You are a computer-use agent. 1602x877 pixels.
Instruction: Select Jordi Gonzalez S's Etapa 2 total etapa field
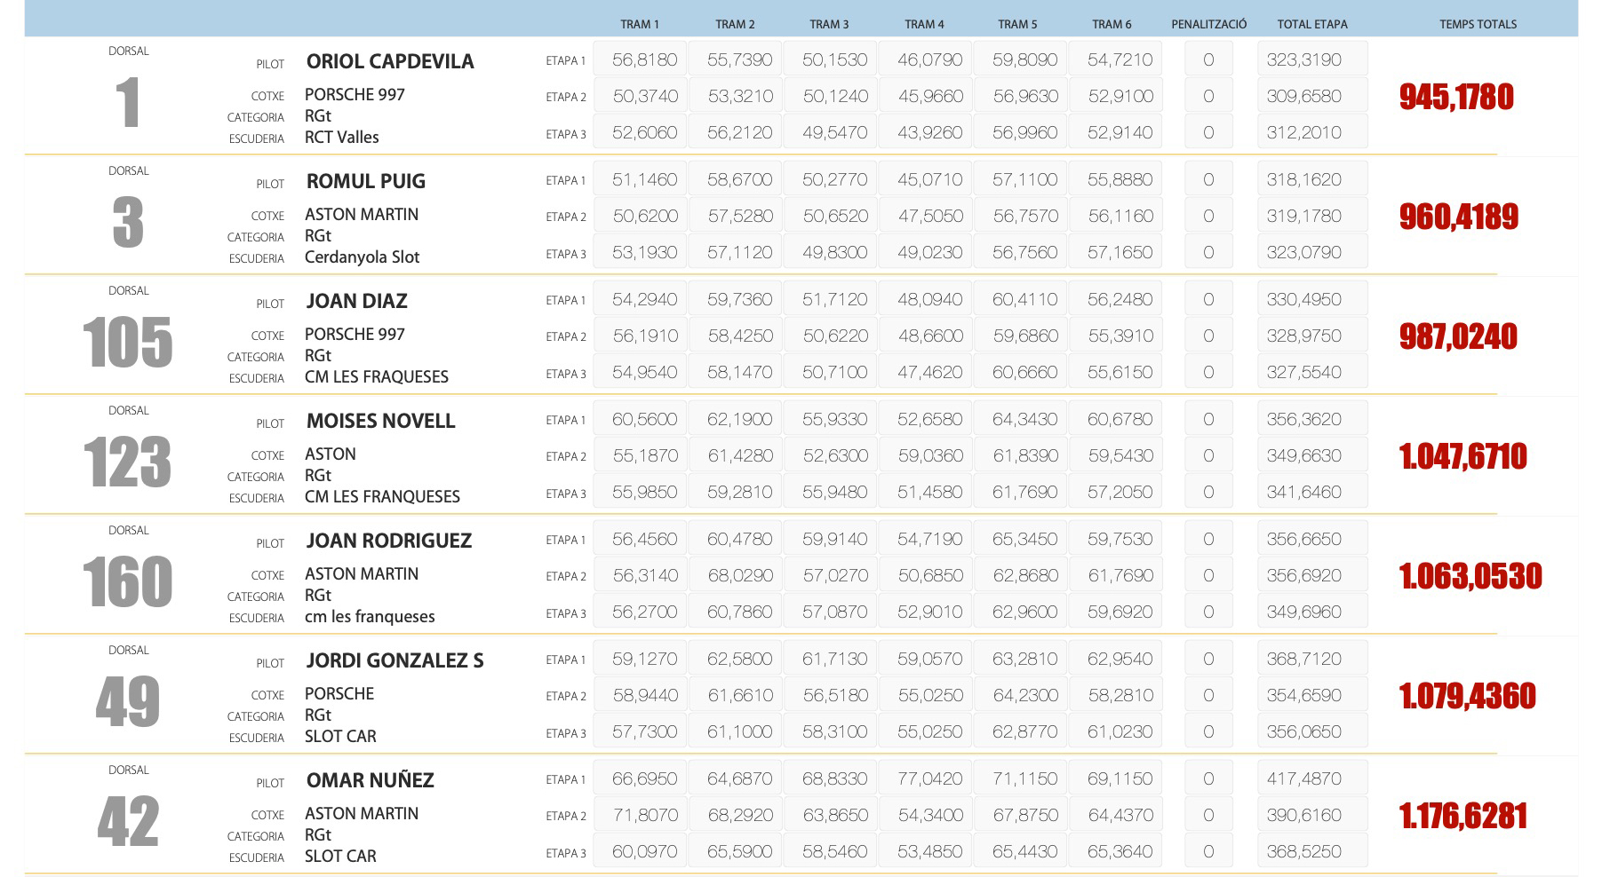pyautogui.click(x=1311, y=695)
